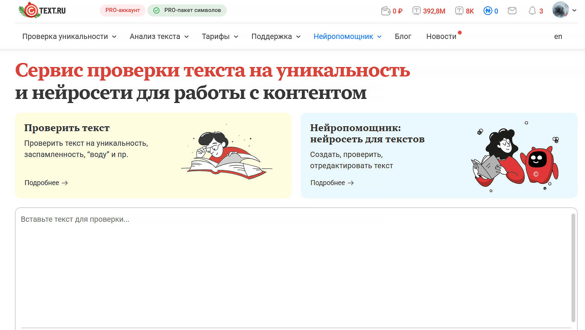Click Подробнее under Проверить текст
This screenshot has width=585, height=330.
(x=46, y=182)
